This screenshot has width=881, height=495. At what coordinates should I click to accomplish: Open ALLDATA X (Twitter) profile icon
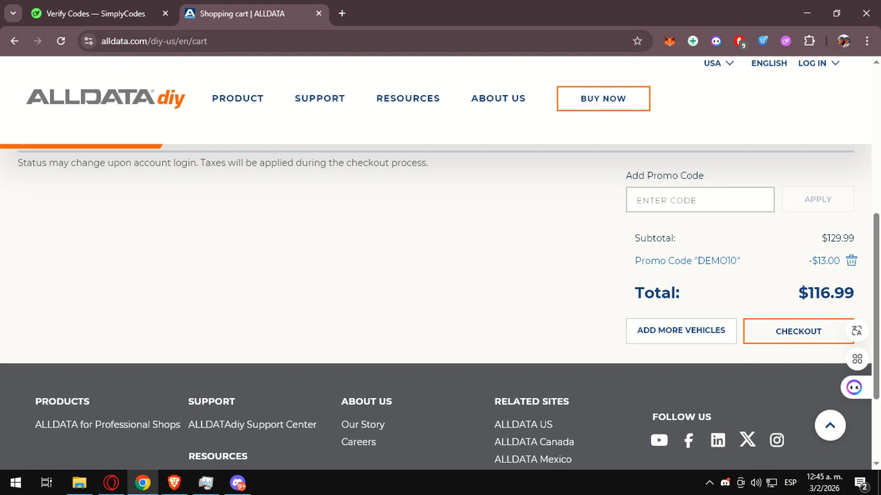(747, 439)
